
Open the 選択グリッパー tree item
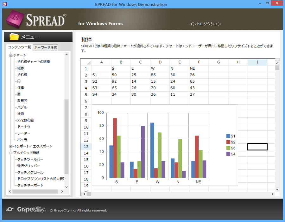click(28, 166)
